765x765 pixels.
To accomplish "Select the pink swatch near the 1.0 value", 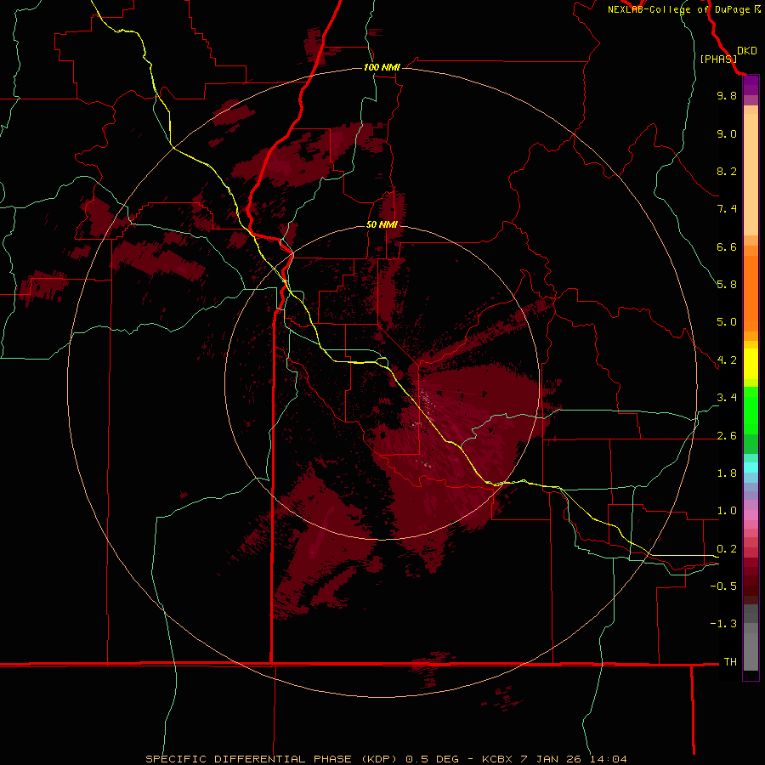I will [751, 515].
